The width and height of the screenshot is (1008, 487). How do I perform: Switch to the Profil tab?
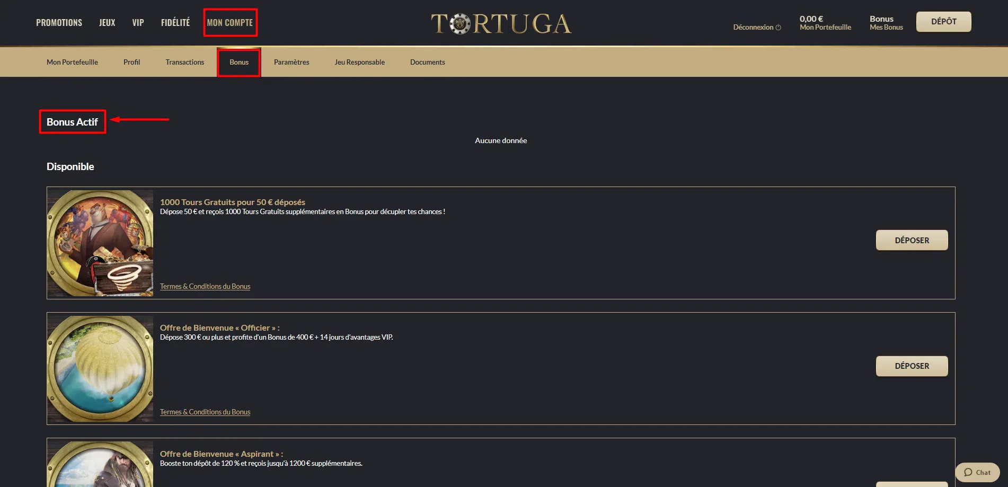click(131, 62)
